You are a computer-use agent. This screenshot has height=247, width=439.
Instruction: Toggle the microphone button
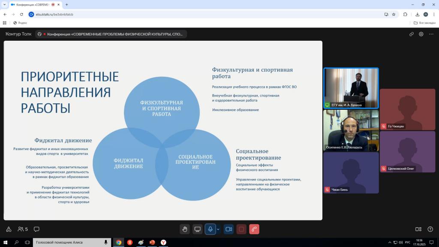(x=210, y=229)
